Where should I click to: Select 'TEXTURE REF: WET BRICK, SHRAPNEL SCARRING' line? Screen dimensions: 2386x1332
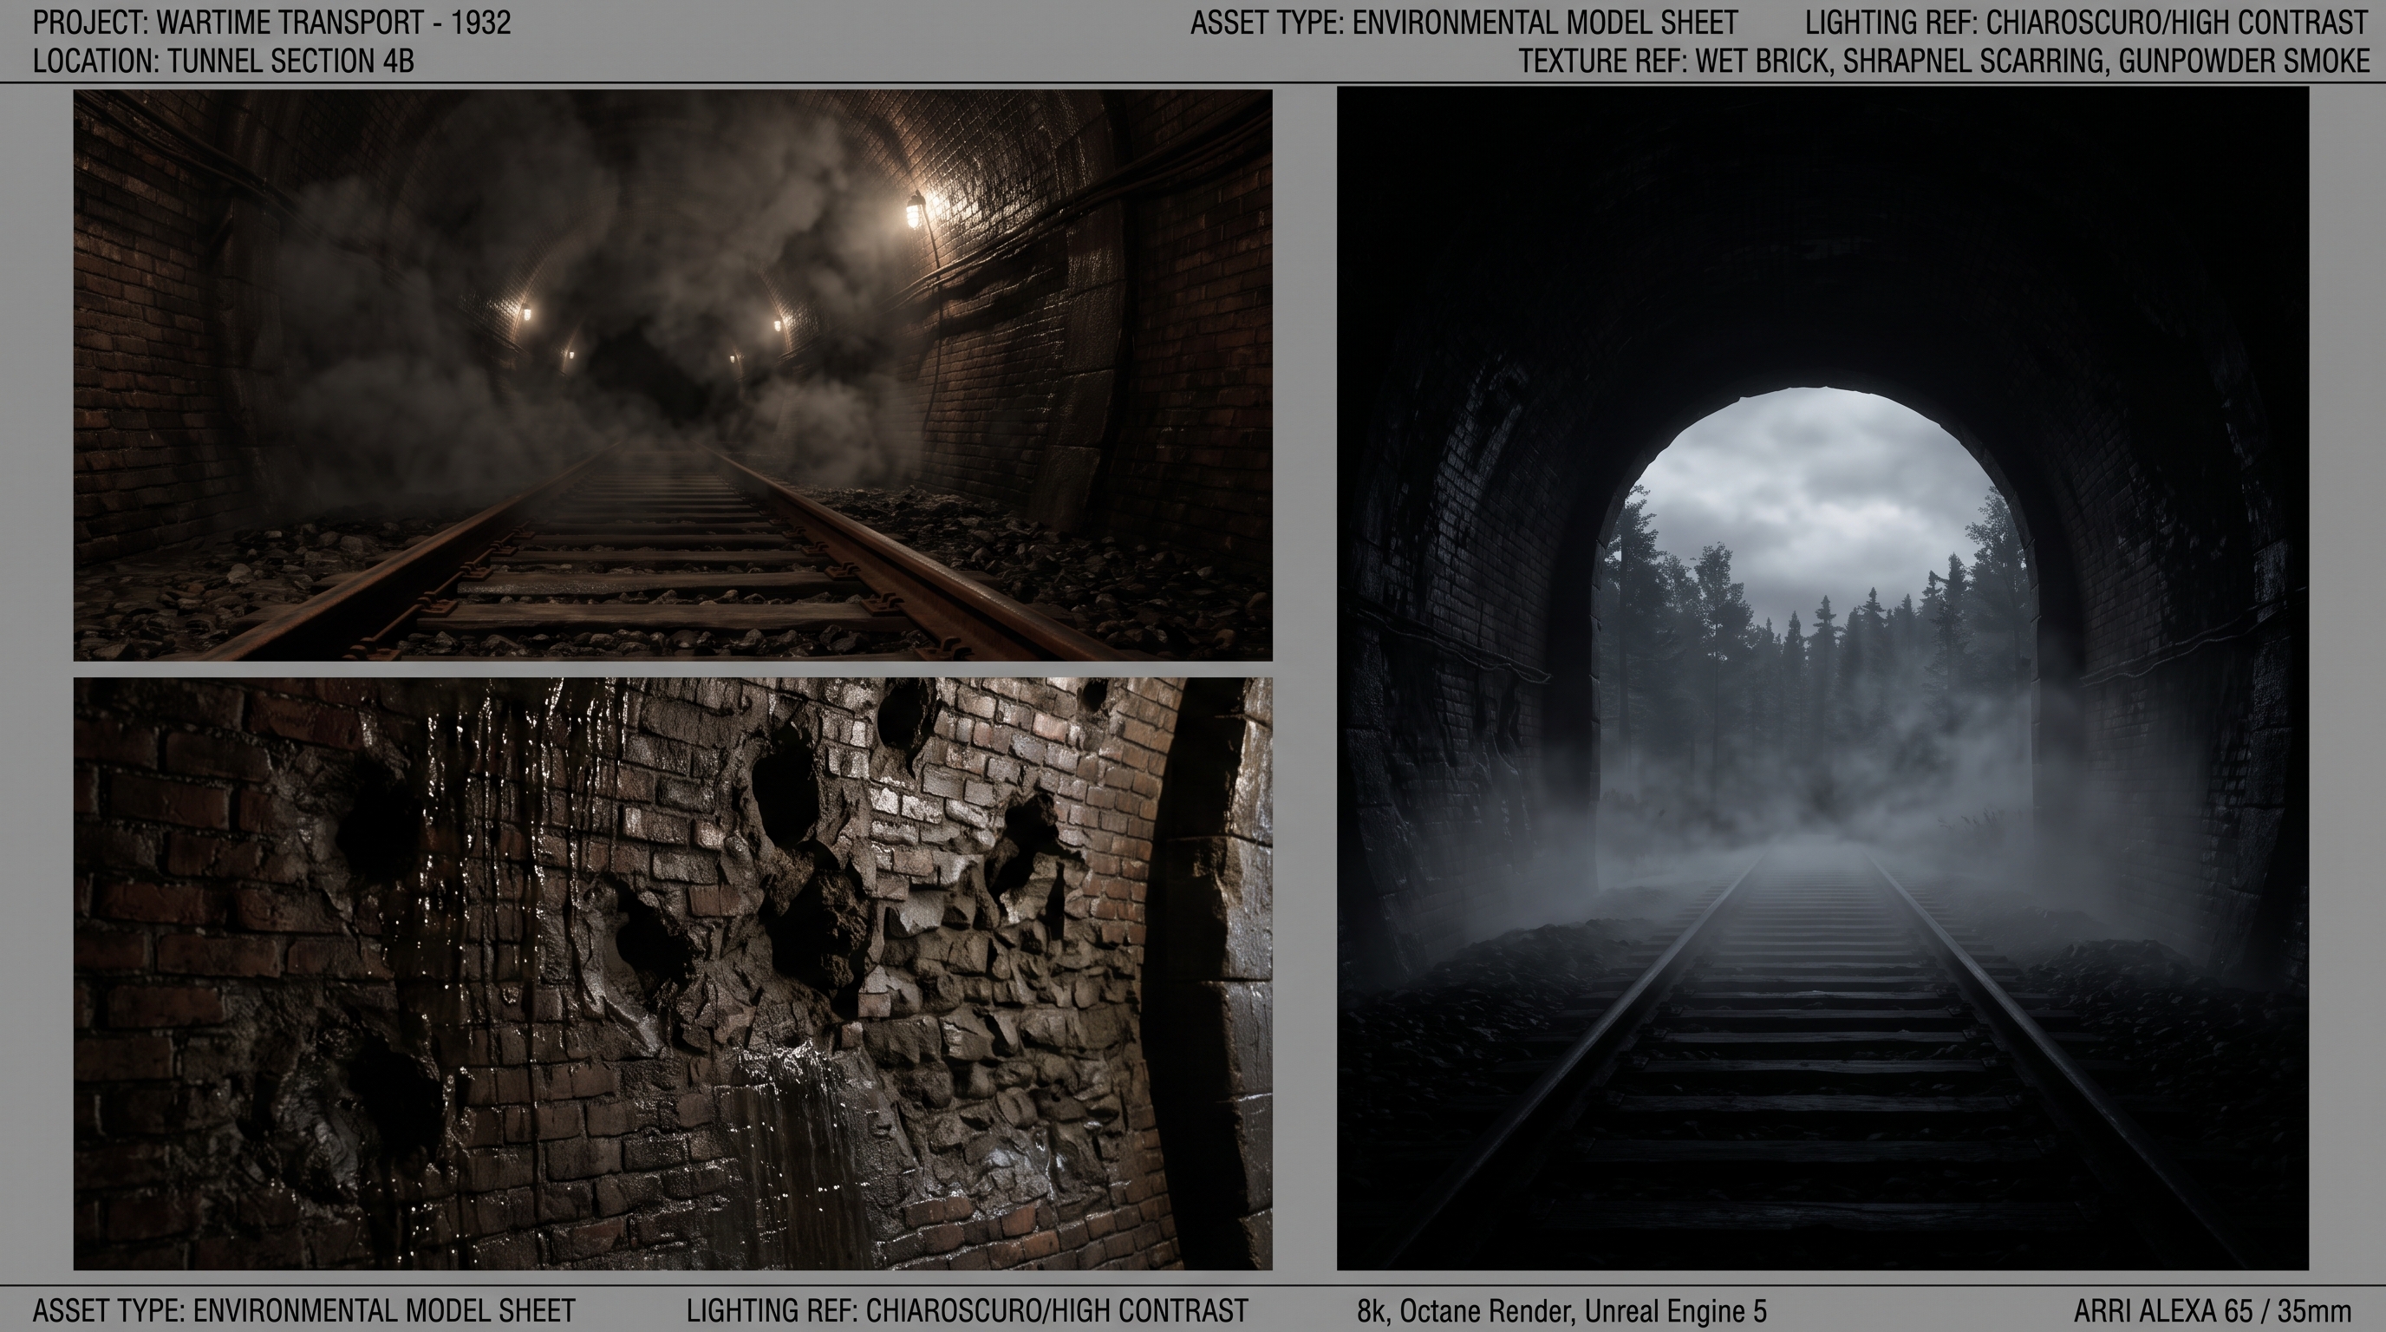point(1944,61)
